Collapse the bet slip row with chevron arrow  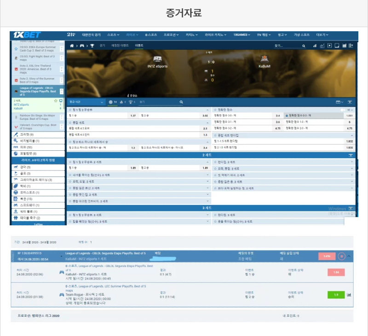349,256
